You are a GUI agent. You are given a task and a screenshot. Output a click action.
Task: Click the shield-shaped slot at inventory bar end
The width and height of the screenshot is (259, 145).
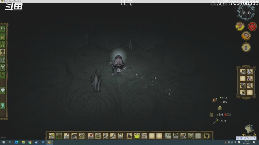207,136
